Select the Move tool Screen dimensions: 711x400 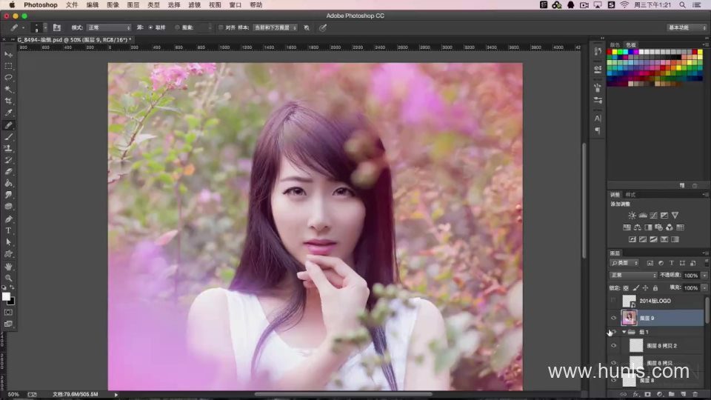point(8,54)
